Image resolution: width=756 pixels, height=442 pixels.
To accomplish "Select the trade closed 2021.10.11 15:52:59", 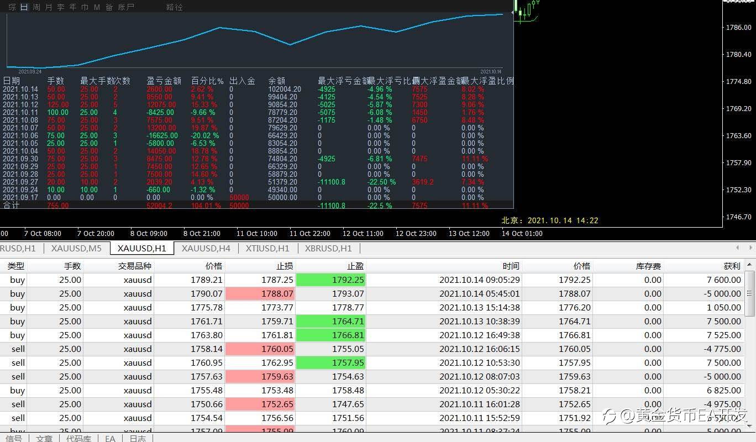I will point(372,418).
